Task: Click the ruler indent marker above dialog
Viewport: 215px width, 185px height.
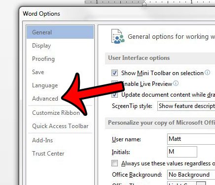Action: (144, 3)
